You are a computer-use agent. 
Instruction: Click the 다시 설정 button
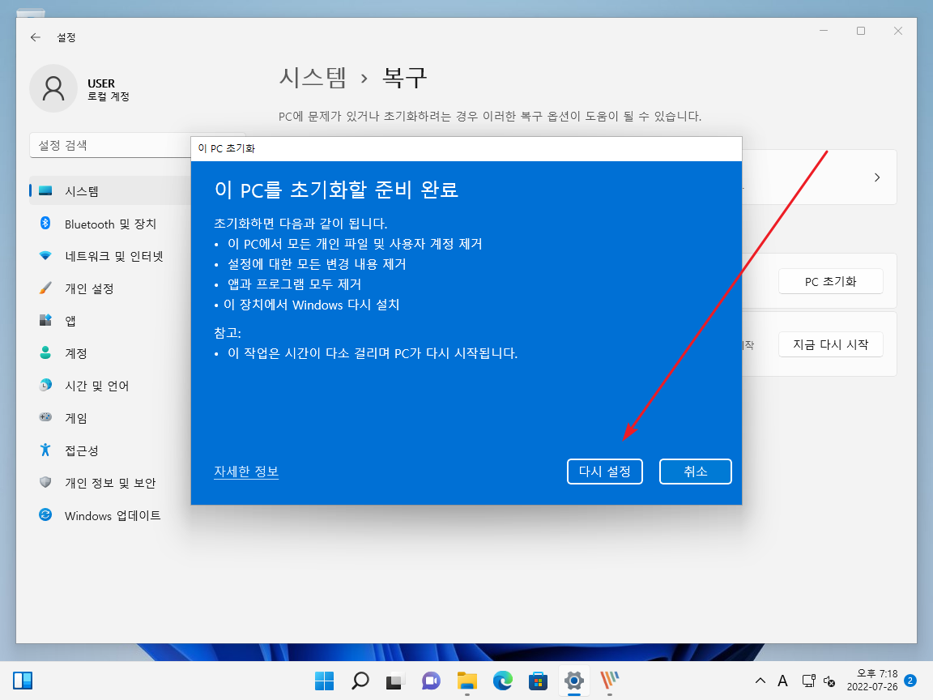[x=604, y=472]
